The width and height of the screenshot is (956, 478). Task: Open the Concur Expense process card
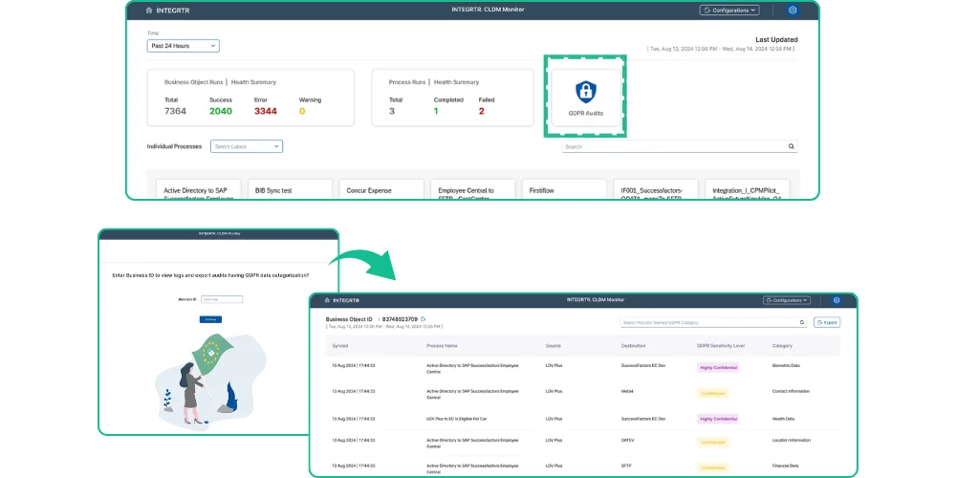(x=381, y=189)
